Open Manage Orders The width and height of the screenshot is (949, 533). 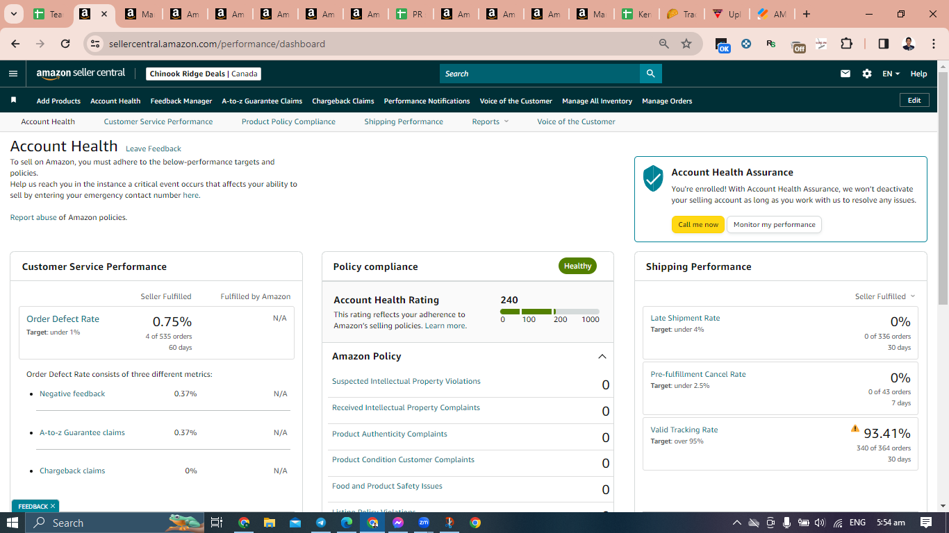click(667, 101)
